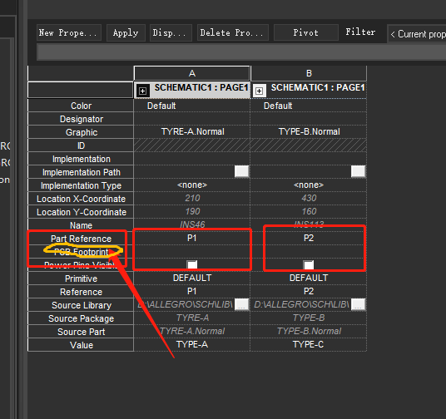Click Part Reference cell P2

[309, 239]
